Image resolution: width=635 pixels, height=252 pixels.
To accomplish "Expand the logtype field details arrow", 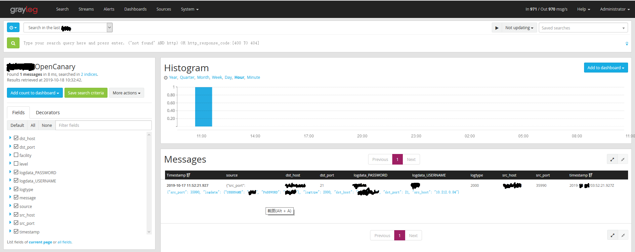I will coord(10,189).
